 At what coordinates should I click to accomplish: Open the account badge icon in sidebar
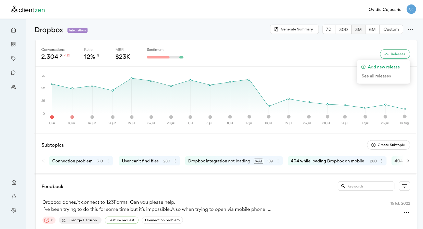[14, 182]
